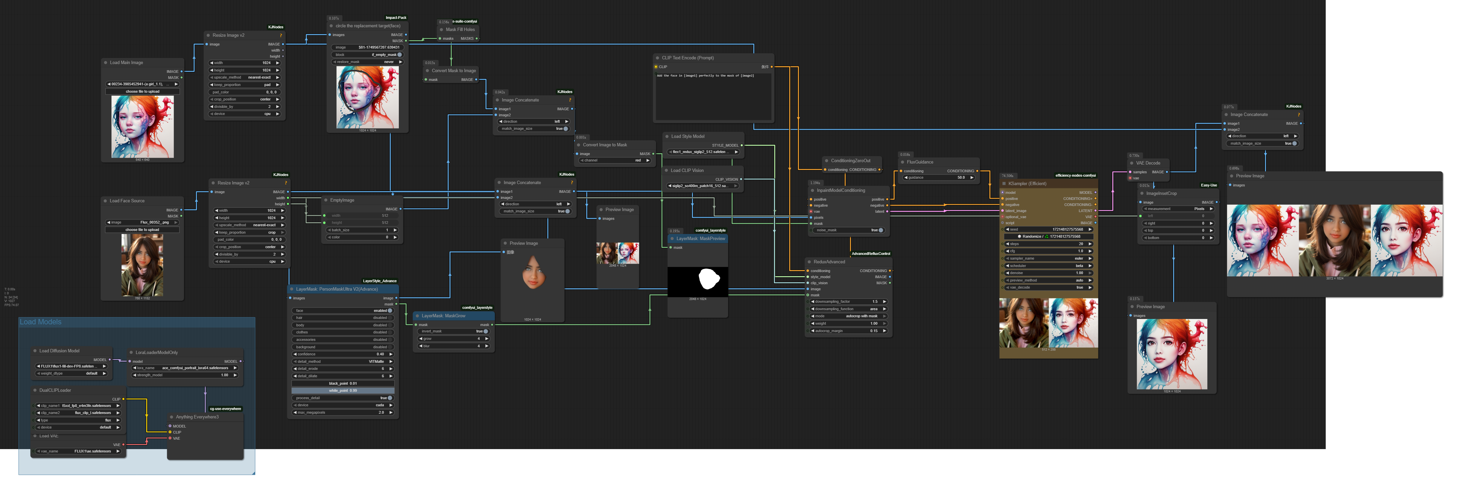The width and height of the screenshot is (1473, 499).
Task: Click the DualCLIPLoader node collapse dot
Action: [x=35, y=390]
